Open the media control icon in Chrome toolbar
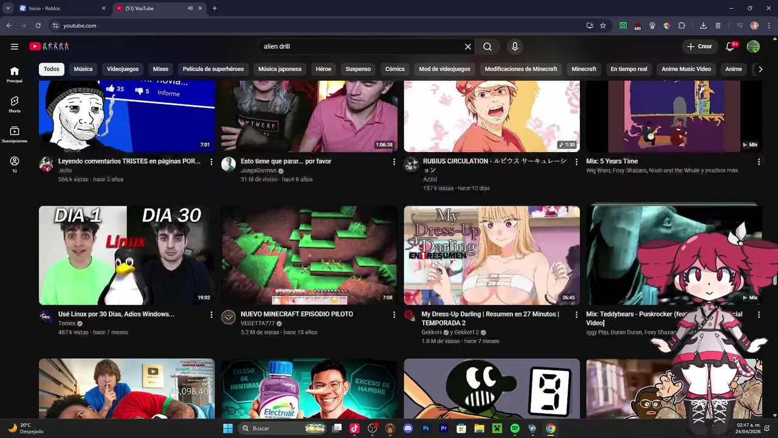 740,26
